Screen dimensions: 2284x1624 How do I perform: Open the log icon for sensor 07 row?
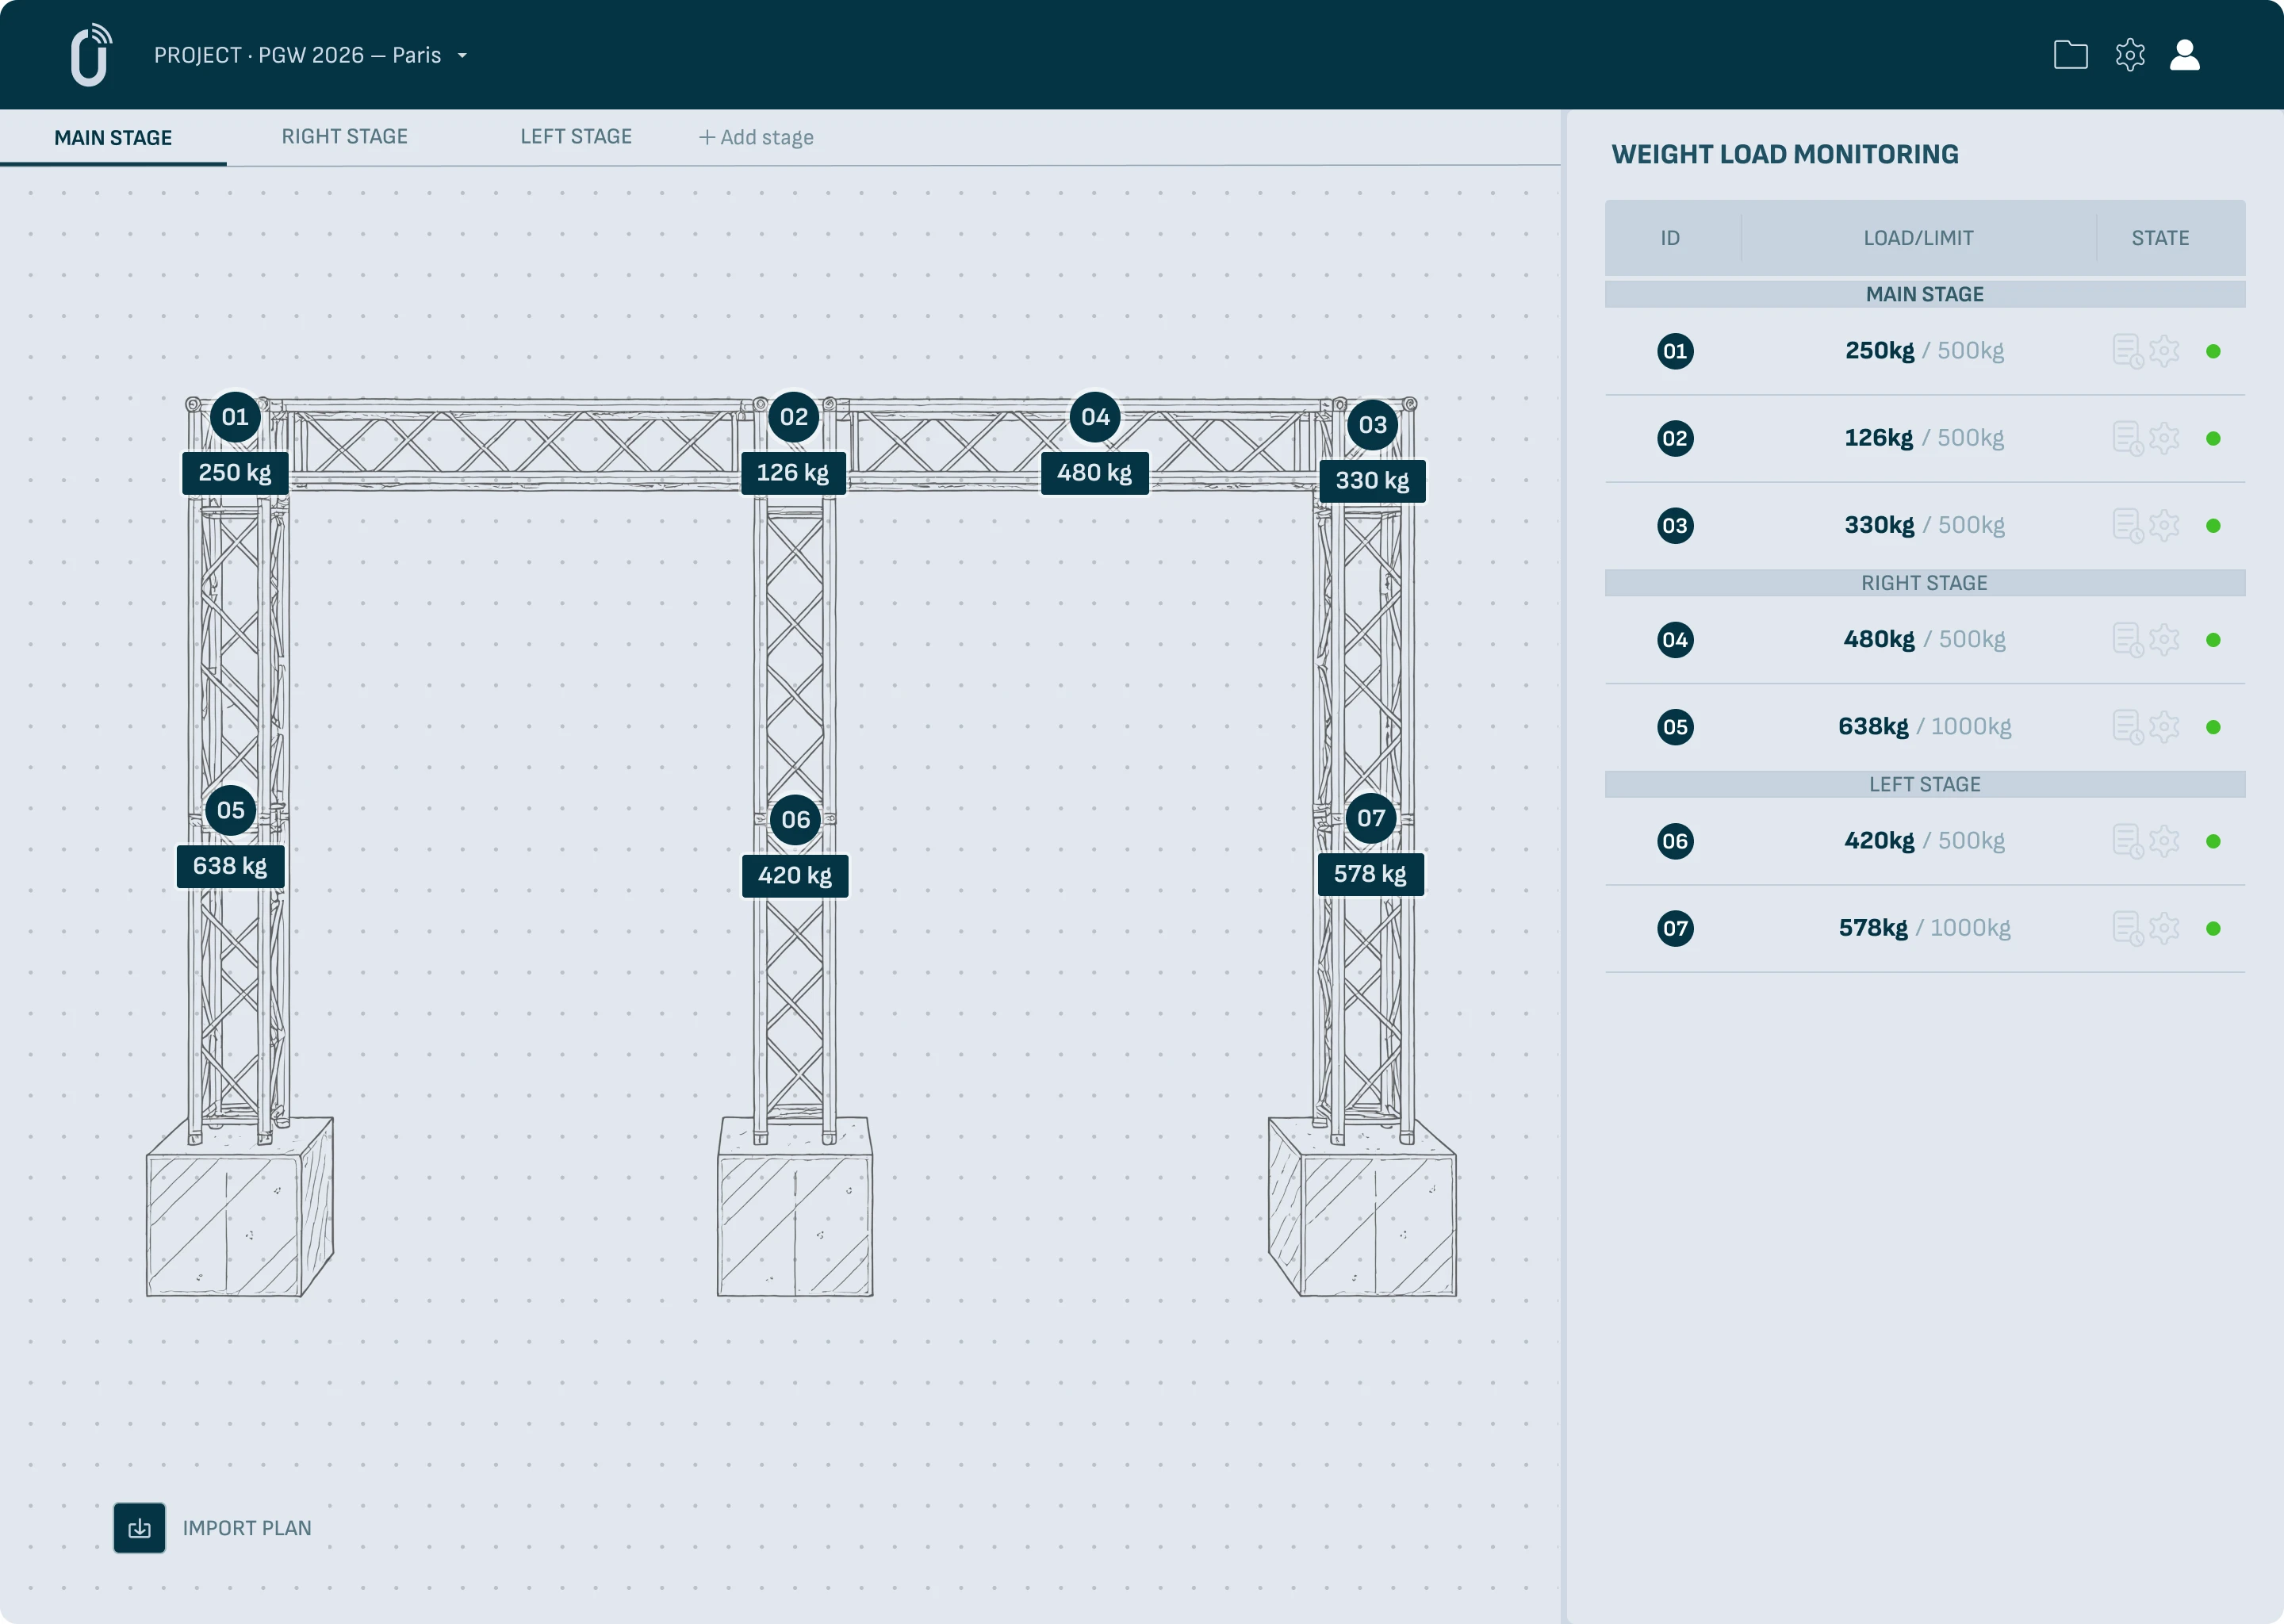click(x=2127, y=928)
